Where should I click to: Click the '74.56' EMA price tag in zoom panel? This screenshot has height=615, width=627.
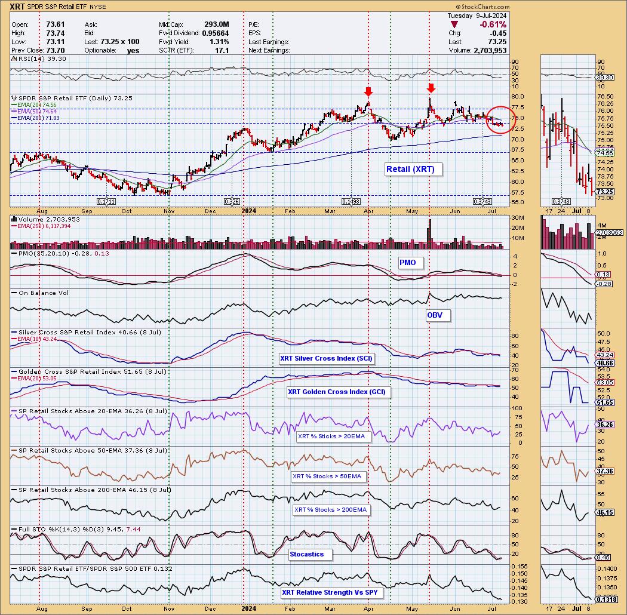604,153
